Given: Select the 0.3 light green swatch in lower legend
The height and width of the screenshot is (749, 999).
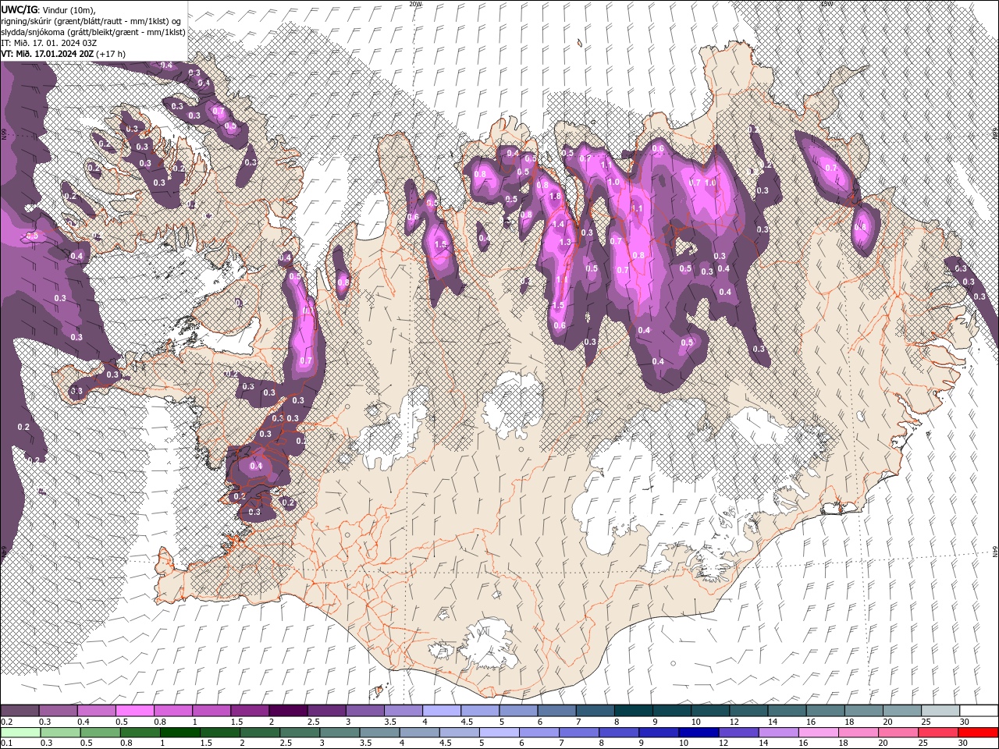Looking at the screenshot, I should click(x=59, y=733).
